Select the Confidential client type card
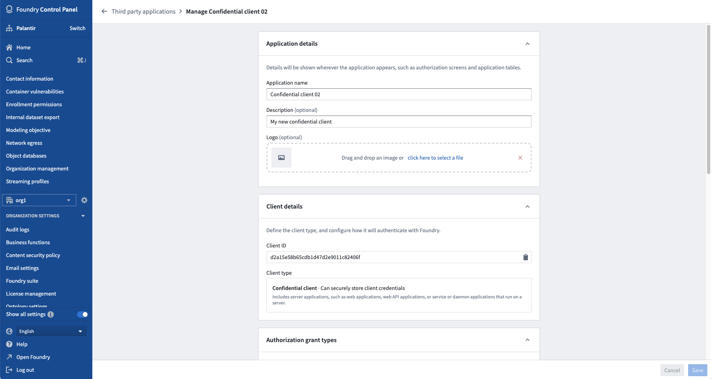Screen dimensions: 711x379 pos(399,295)
